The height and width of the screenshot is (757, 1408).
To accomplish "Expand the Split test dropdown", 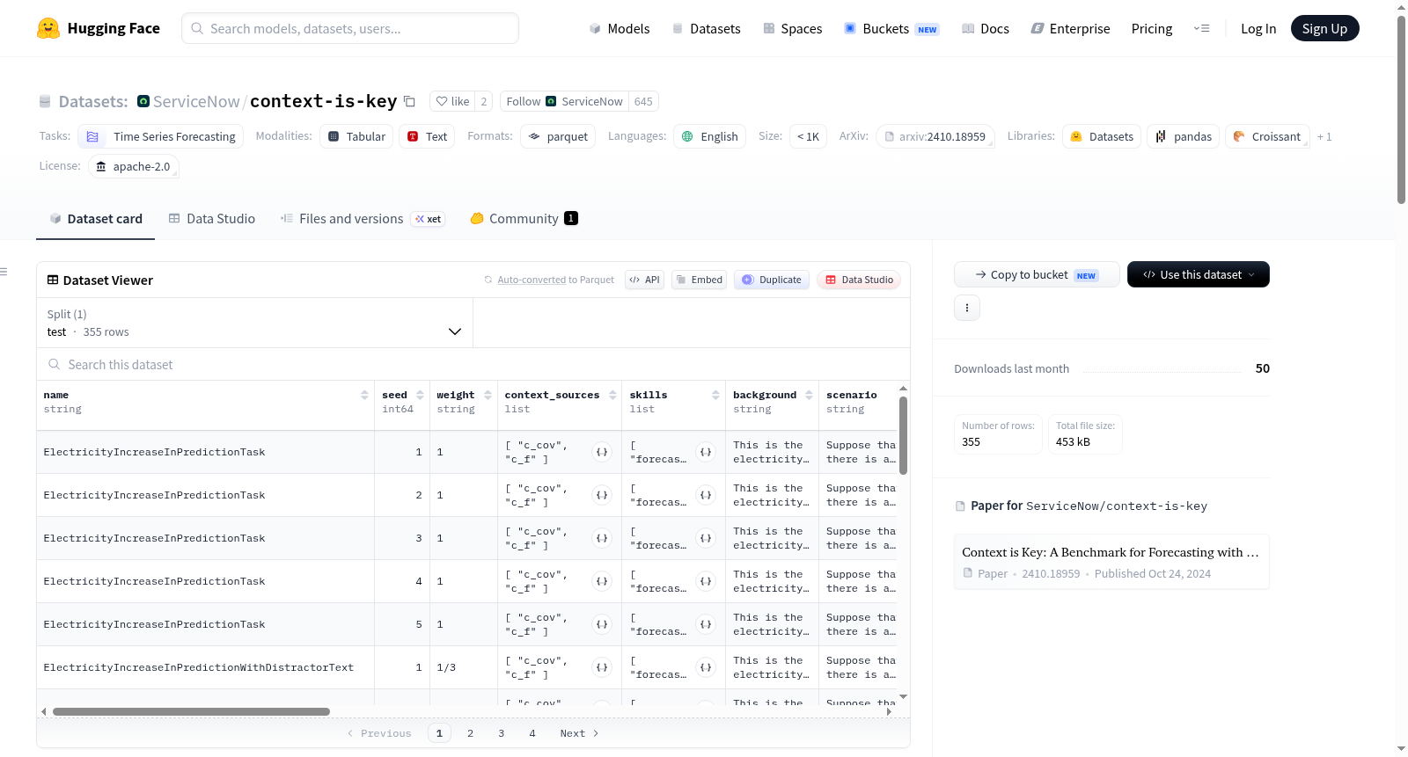I will point(254,323).
